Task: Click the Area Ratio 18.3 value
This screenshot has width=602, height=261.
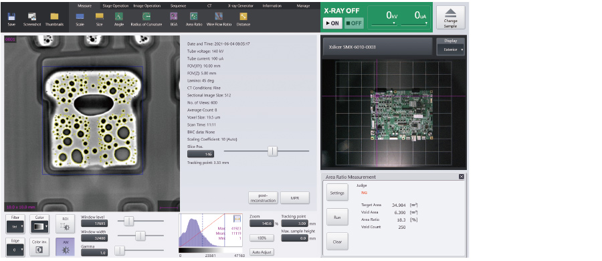Action: click(x=402, y=220)
